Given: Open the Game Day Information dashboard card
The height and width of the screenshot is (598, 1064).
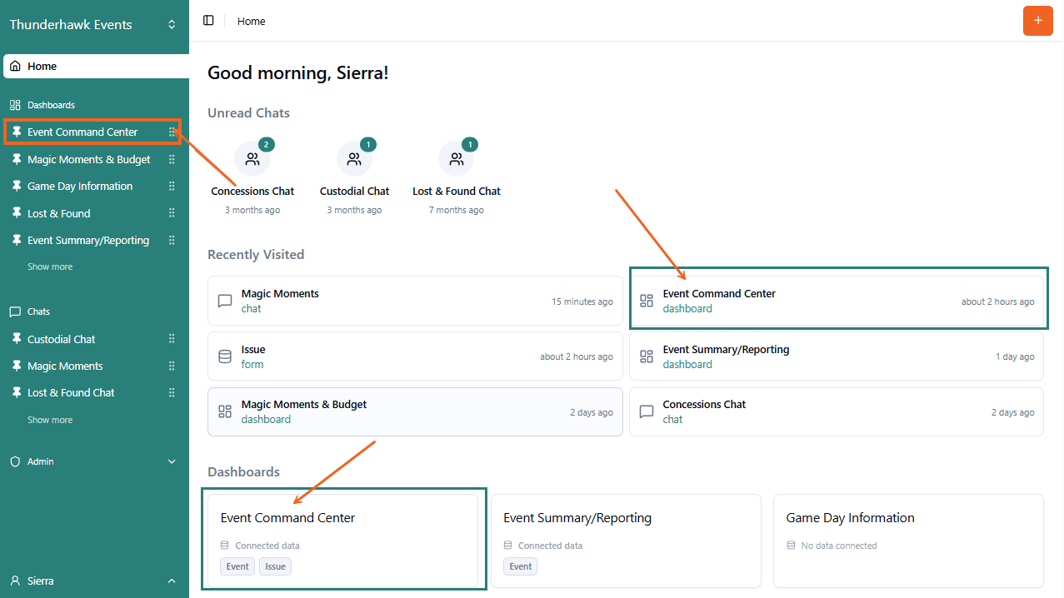Looking at the screenshot, I should [907, 540].
